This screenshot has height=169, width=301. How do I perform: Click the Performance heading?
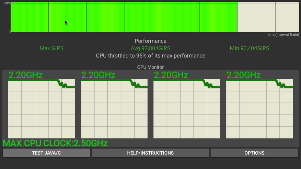point(150,41)
